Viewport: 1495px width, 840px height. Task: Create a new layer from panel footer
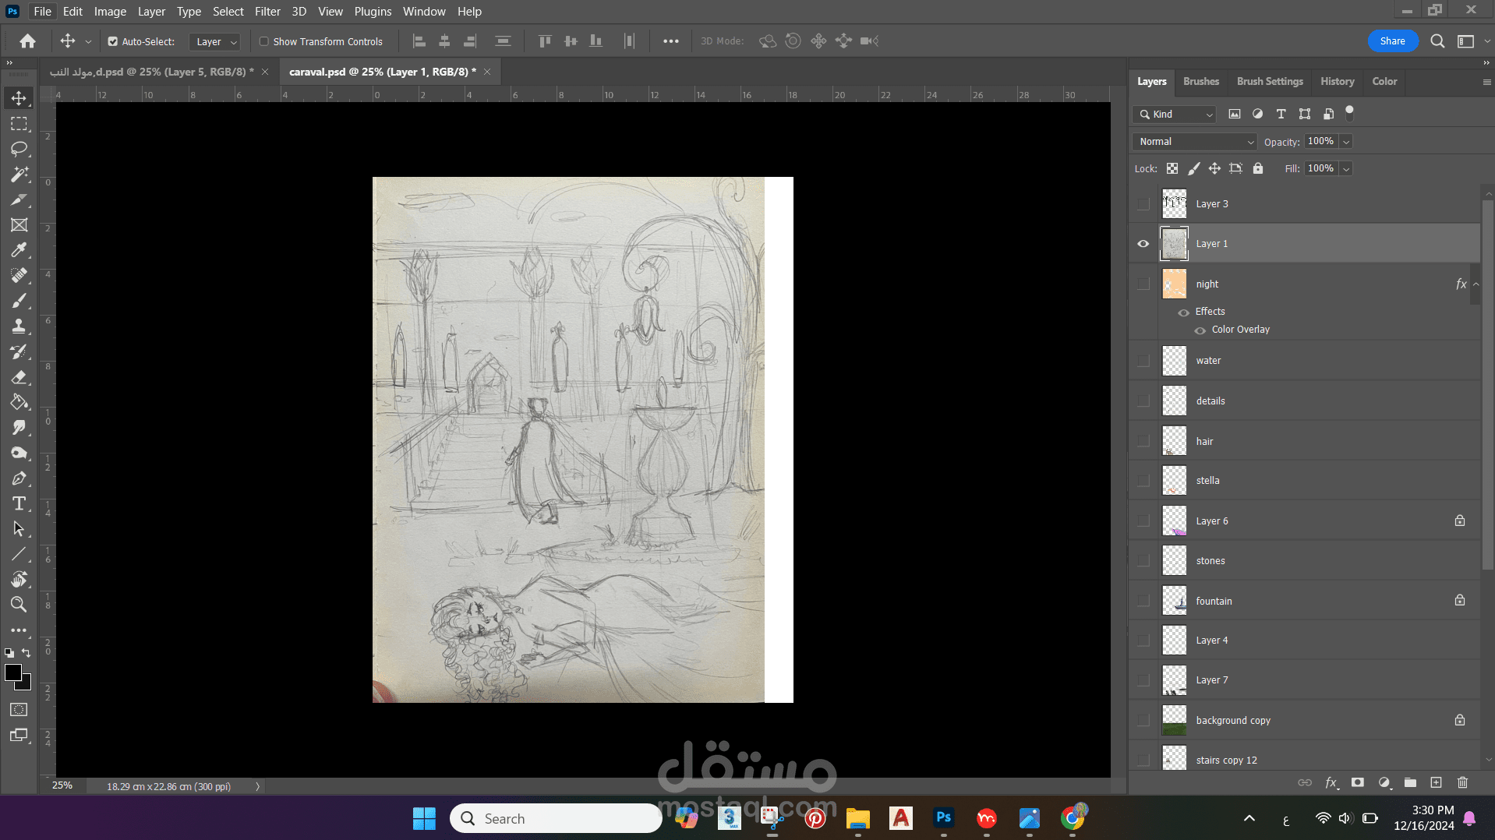pyautogui.click(x=1436, y=782)
